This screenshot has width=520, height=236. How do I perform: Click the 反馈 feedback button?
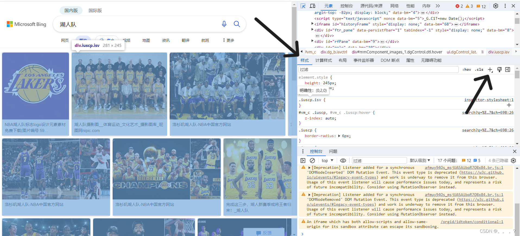coord(264,232)
